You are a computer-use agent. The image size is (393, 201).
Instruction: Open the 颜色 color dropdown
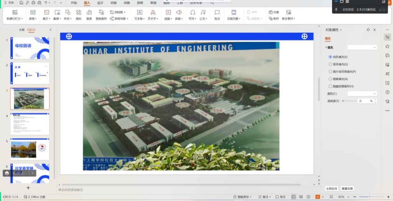[x=362, y=93]
